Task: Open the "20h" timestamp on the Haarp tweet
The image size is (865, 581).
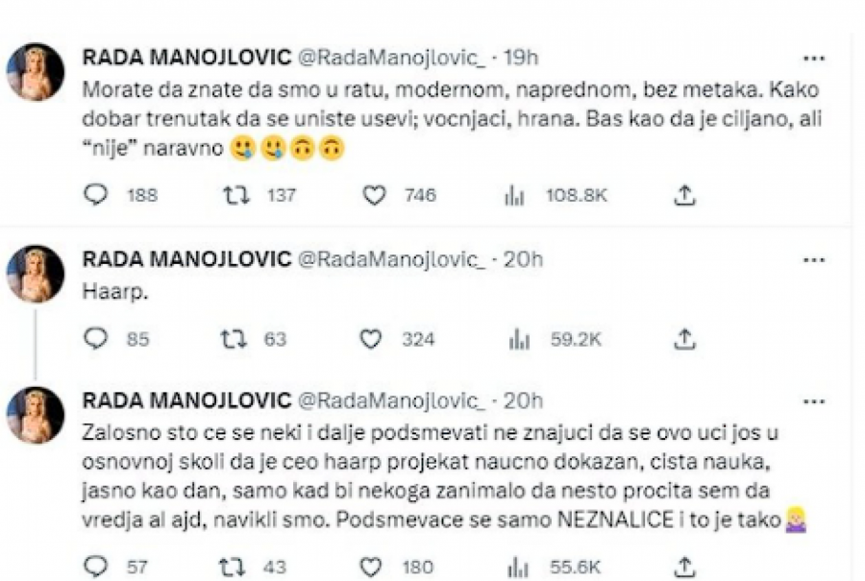Action: click(x=522, y=257)
